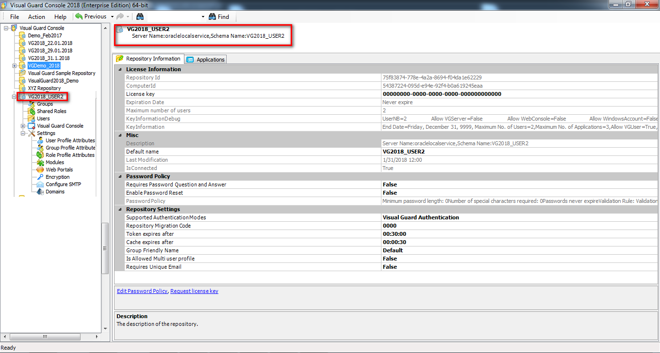
Task: Open the search combo box dropdown
Action: [x=202, y=16]
